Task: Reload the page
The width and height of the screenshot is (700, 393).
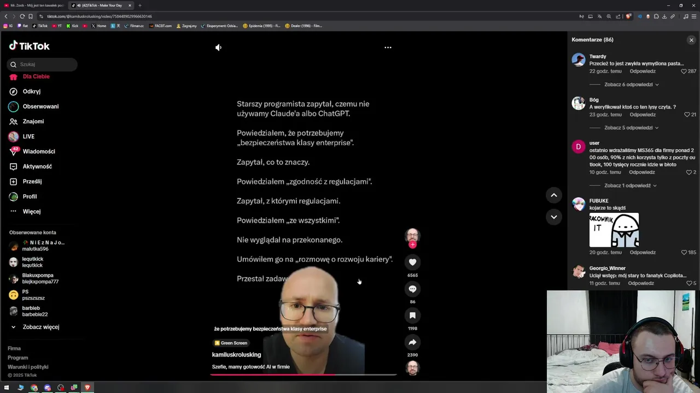Action: (22, 16)
